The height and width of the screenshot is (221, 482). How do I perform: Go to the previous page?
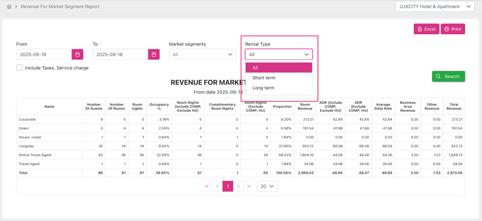217,186
